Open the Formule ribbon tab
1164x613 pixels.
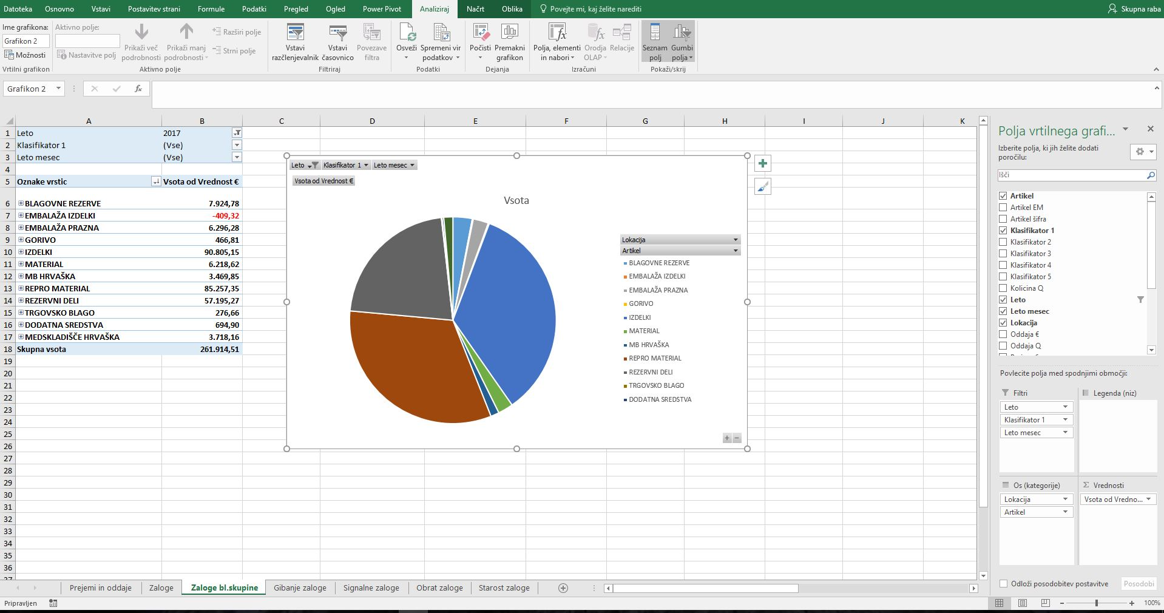pyautogui.click(x=211, y=9)
